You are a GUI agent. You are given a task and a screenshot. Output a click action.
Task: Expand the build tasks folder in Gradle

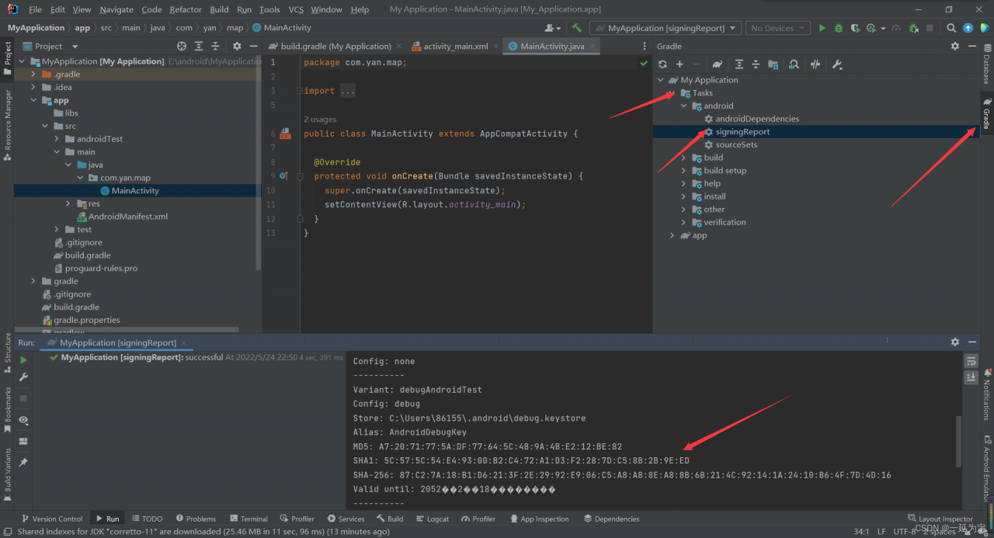[684, 158]
